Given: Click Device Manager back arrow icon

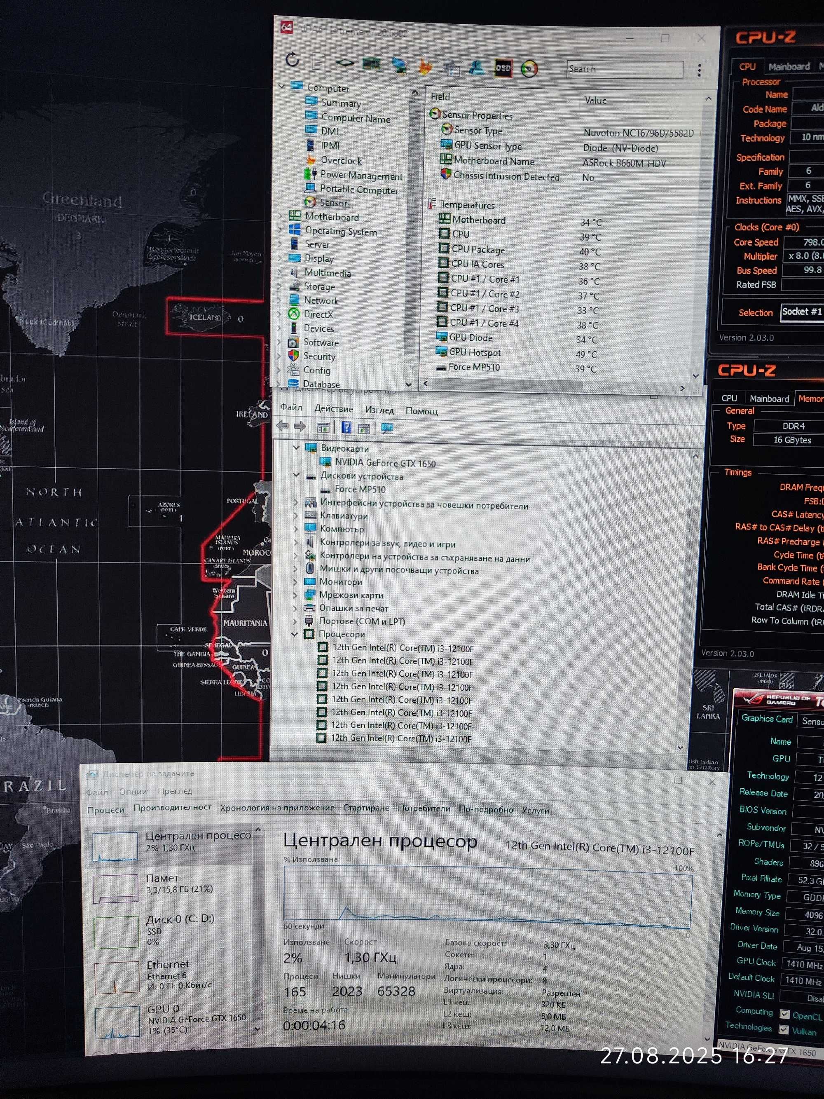Looking at the screenshot, I should [x=283, y=425].
